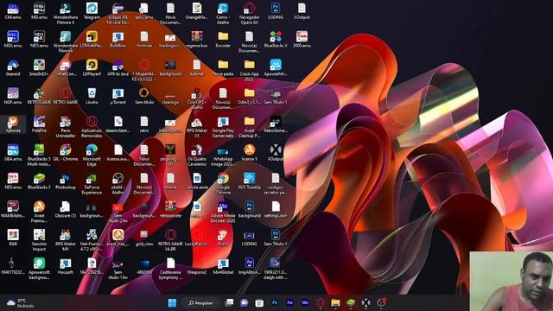Open the OBS Studio taskbar icon
Viewport: 553px width, 311px height.
pyautogui.click(x=381, y=303)
